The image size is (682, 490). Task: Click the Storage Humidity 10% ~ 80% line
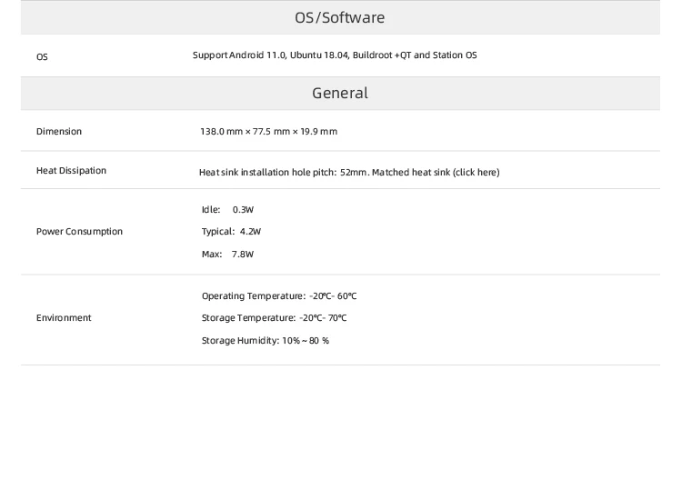point(265,341)
